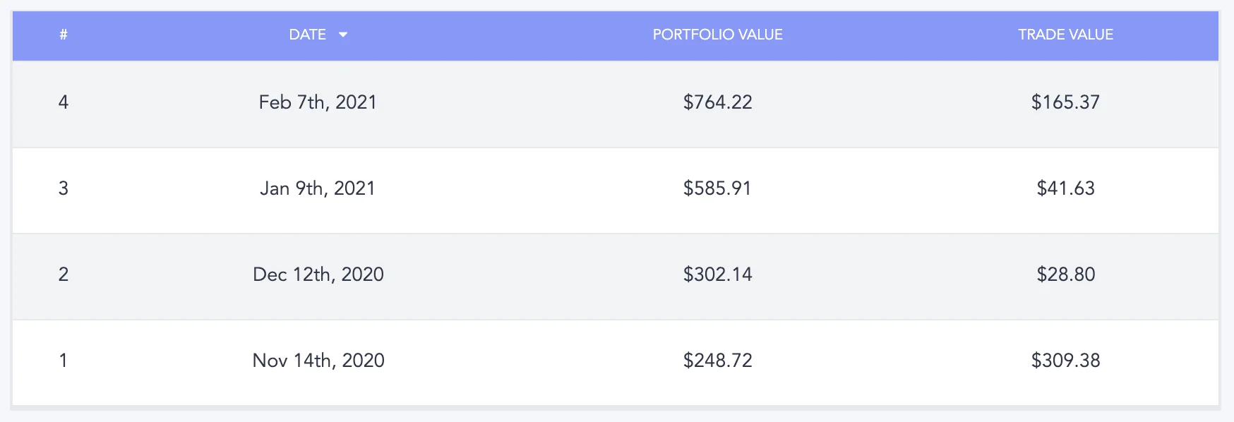Click portfolio value $302.14
The image size is (1234, 422).
[x=717, y=275]
